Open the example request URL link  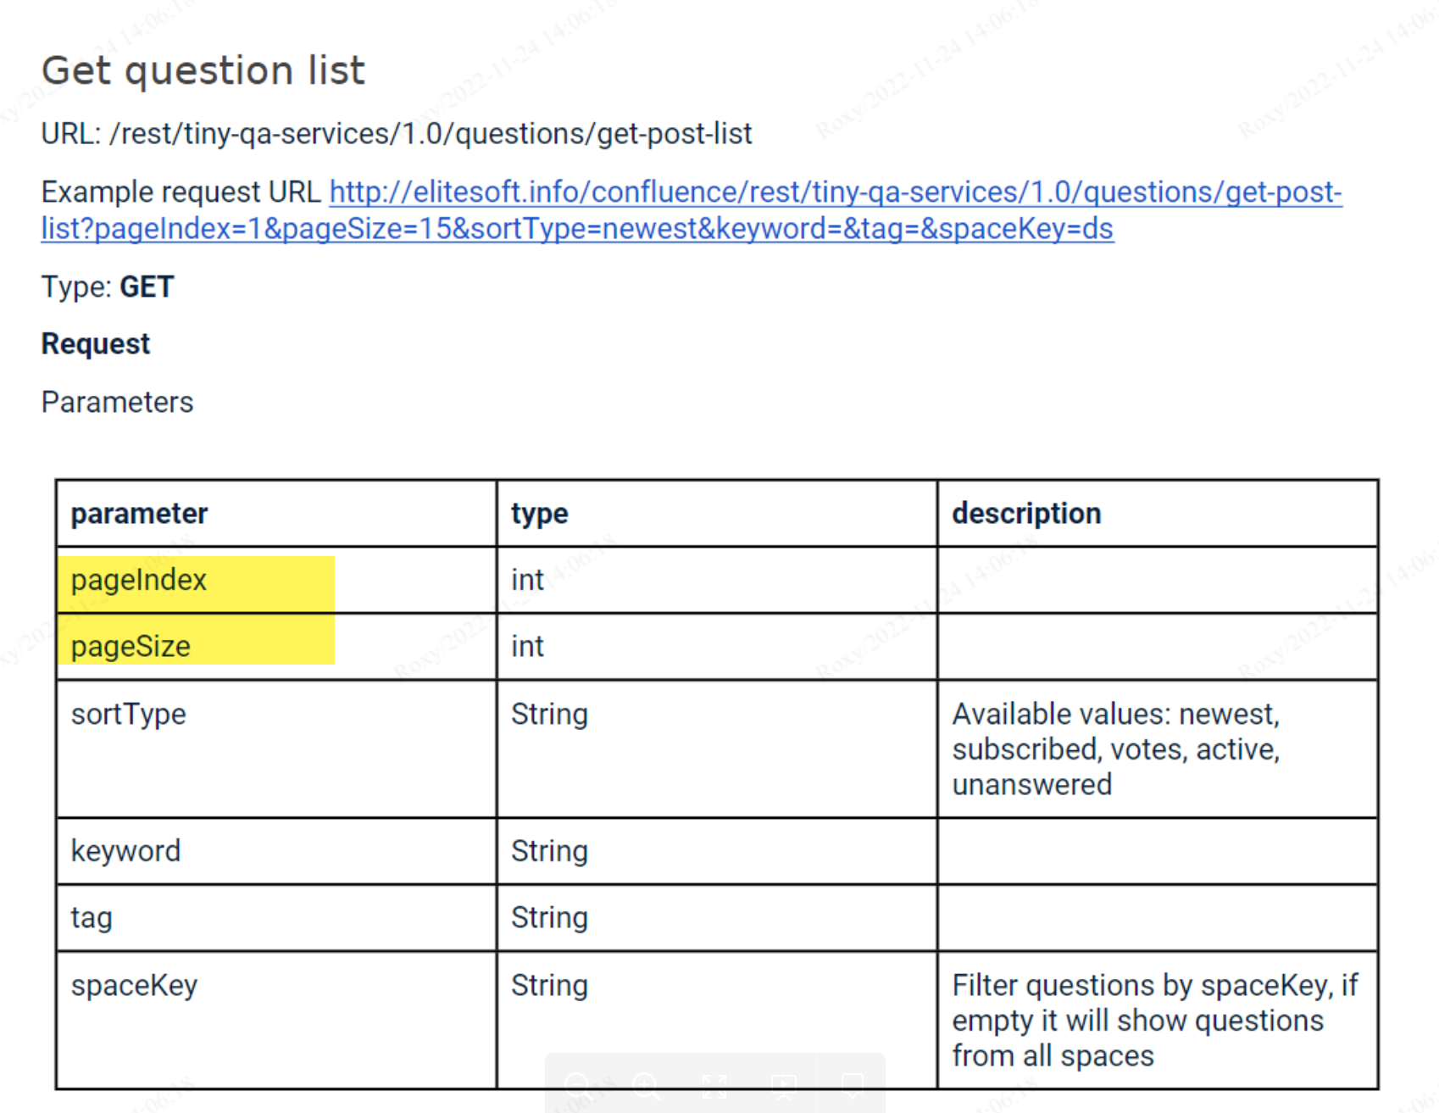click(x=835, y=192)
